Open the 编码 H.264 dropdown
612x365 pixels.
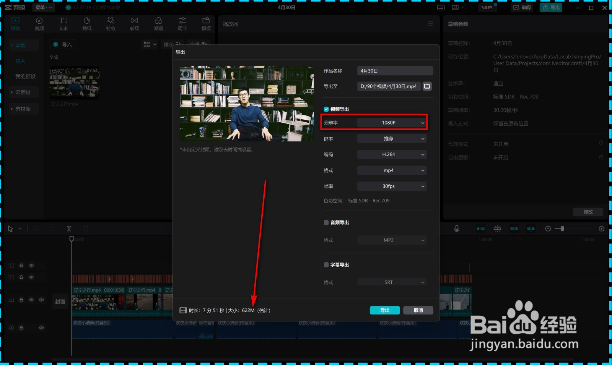392,154
